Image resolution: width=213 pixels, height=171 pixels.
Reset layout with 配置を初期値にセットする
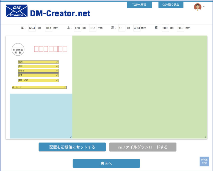coord(72,147)
